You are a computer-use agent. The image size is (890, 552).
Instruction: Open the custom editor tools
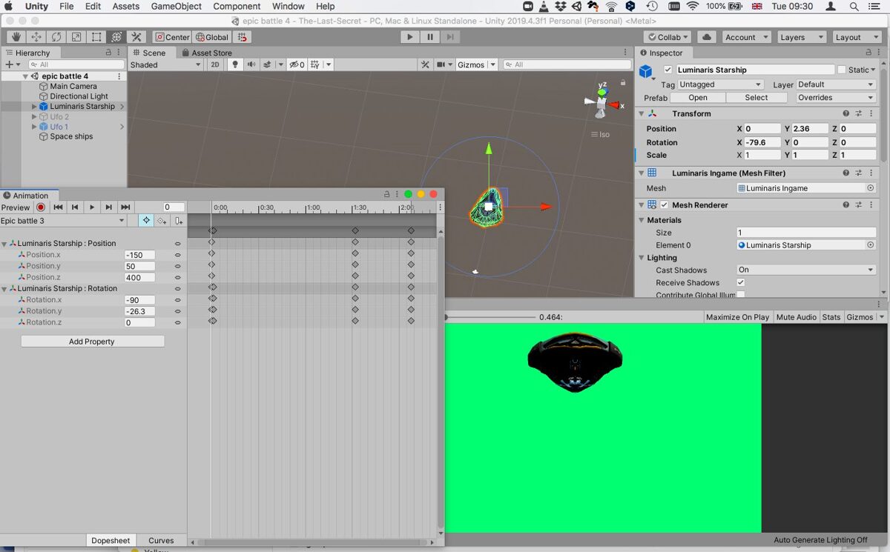pyautogui.click(x=136, y=37)
